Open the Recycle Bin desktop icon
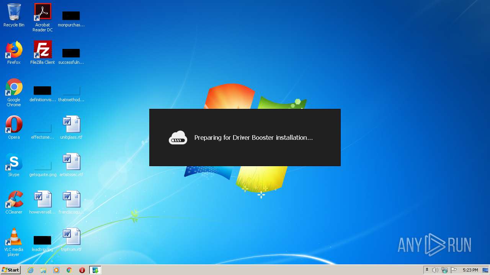The height and width of the screenshot is (275, 490). (14, 15)
